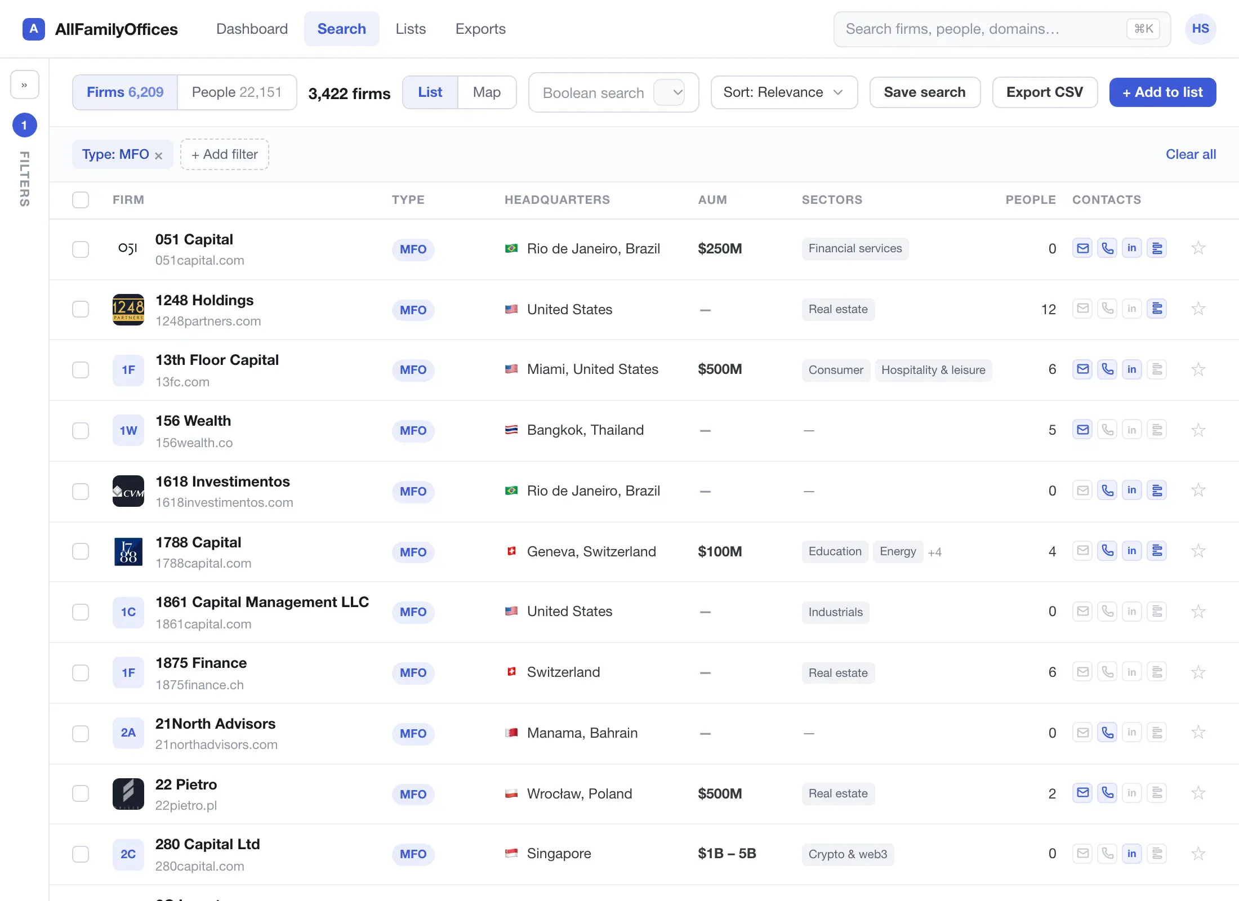Check the 051 Capital row checkbox
1239x901 pixels.
pos(81,249)
